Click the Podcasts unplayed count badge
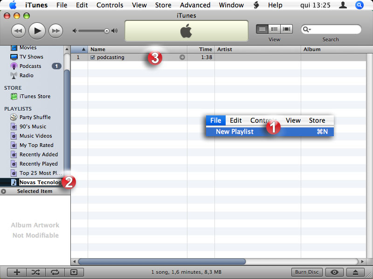 [x=56, y=66]
